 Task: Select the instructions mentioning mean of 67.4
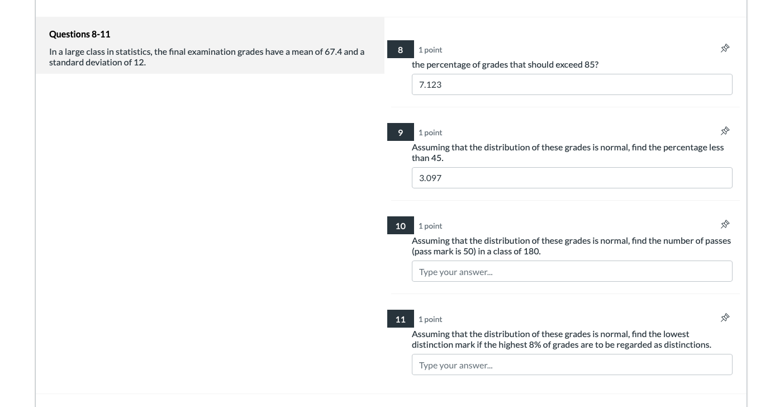click(x=207, y=56)
